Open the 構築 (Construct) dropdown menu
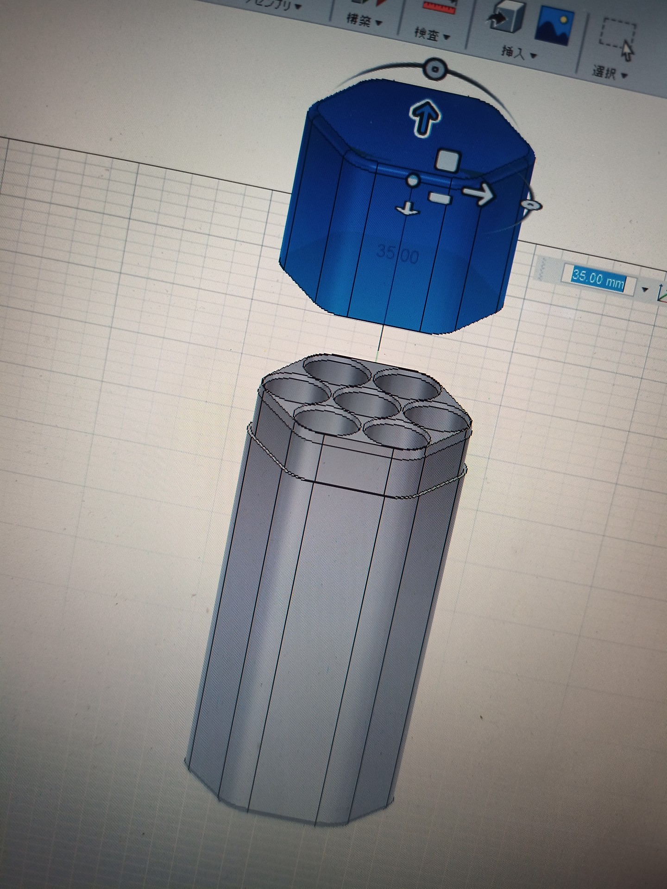Viewport: 667px width, 889px height. pyautogui.click(x=365, y=20)
